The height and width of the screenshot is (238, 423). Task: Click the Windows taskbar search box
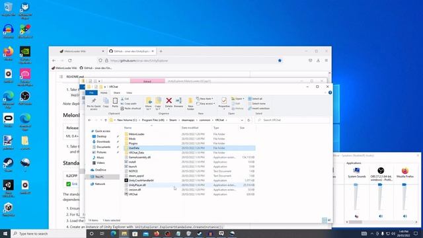[48, 233]
